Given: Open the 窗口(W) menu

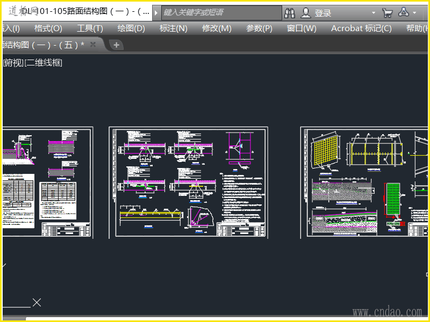Looking at the screenshot, I should tap(302, 28).
